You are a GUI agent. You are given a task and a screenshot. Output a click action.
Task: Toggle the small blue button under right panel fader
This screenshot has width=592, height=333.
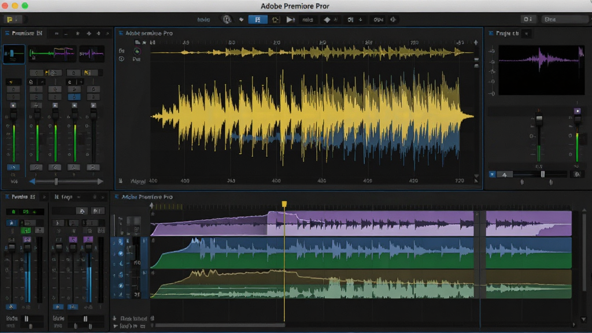[x=492, y=175]
